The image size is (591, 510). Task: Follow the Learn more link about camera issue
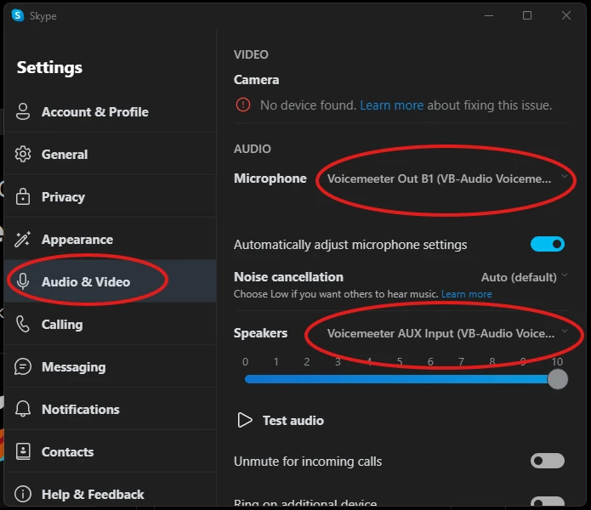click(392, 105)
